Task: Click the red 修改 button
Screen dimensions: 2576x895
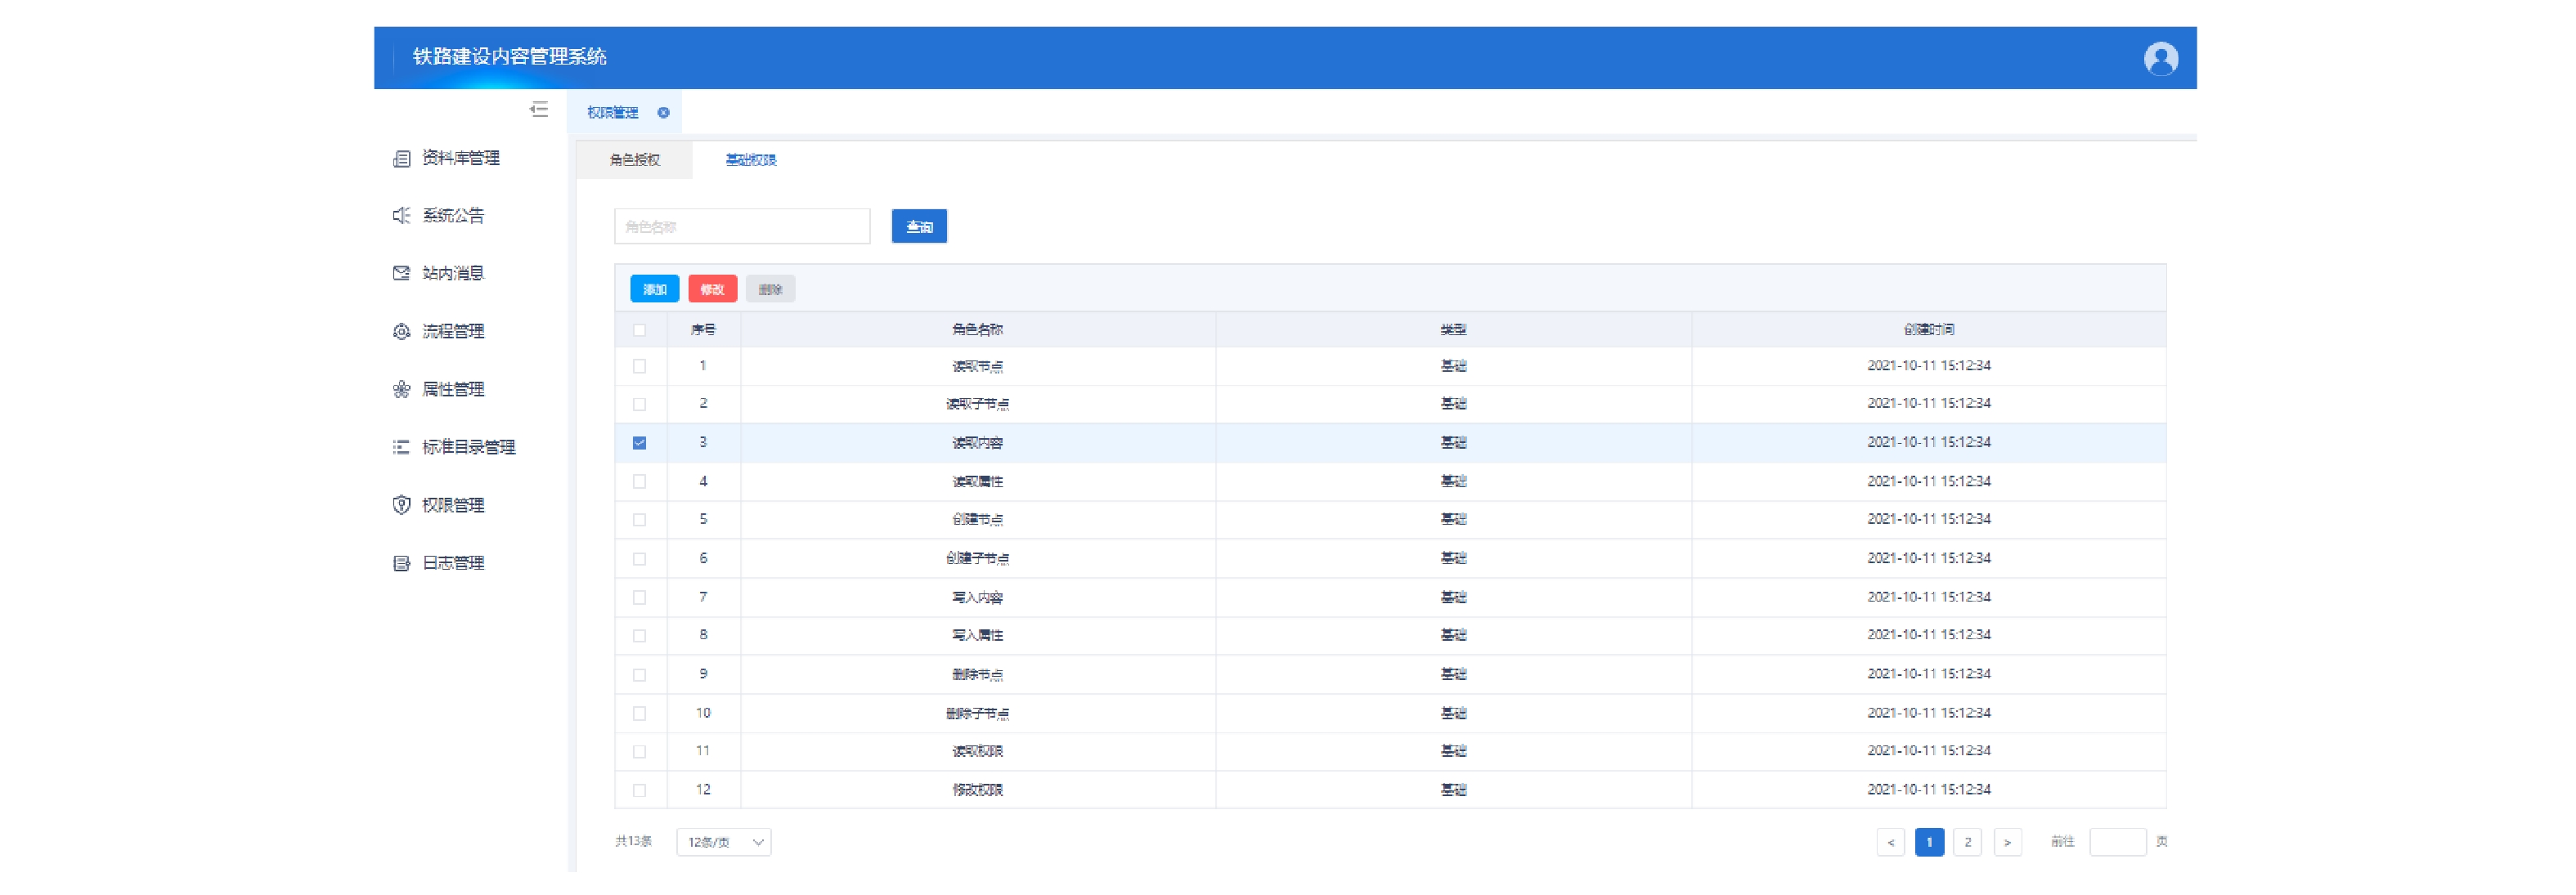Action: coord(712,290)
